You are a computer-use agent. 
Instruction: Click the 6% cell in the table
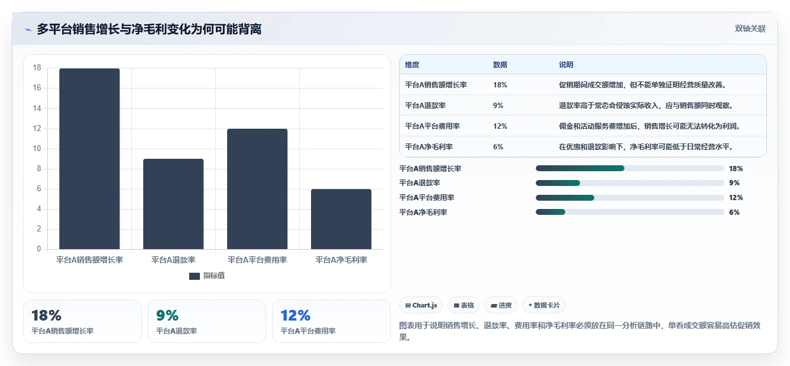point(498,147)
